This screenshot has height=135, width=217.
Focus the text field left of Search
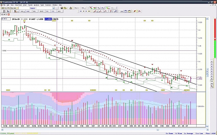coord(24,8)
